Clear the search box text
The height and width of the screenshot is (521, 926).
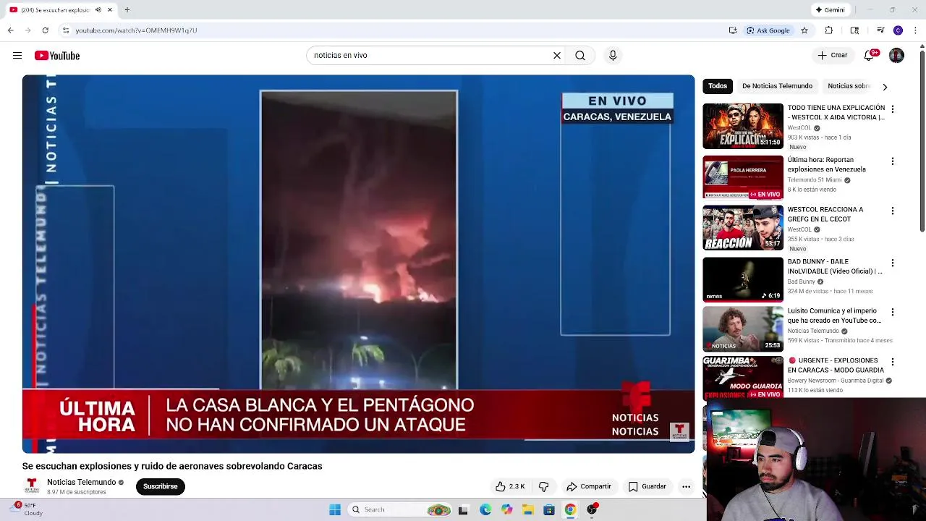coord(557,55)
